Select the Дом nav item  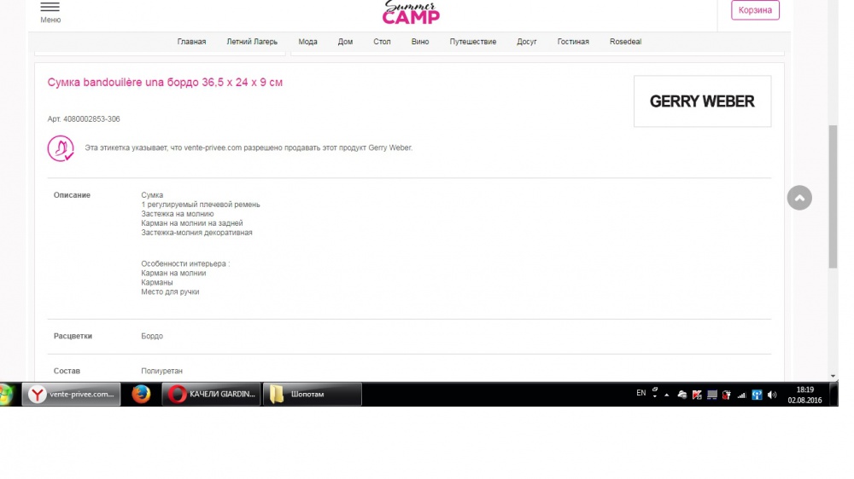click(x=345, y=42)
